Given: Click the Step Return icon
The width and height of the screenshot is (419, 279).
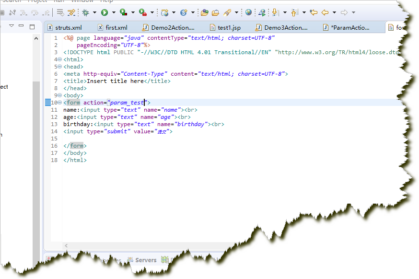Looking at the screenshot, I should coord(46,12).
